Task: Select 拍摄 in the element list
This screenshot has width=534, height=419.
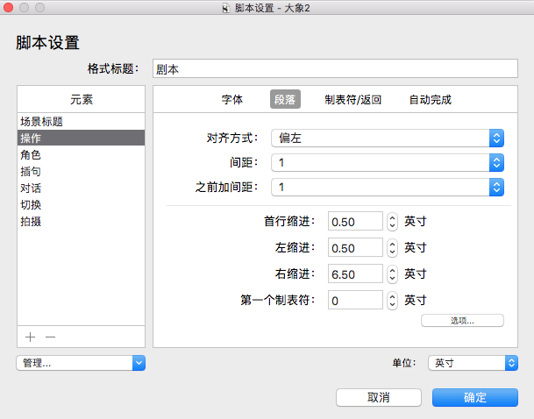Action: click(81, 221)
